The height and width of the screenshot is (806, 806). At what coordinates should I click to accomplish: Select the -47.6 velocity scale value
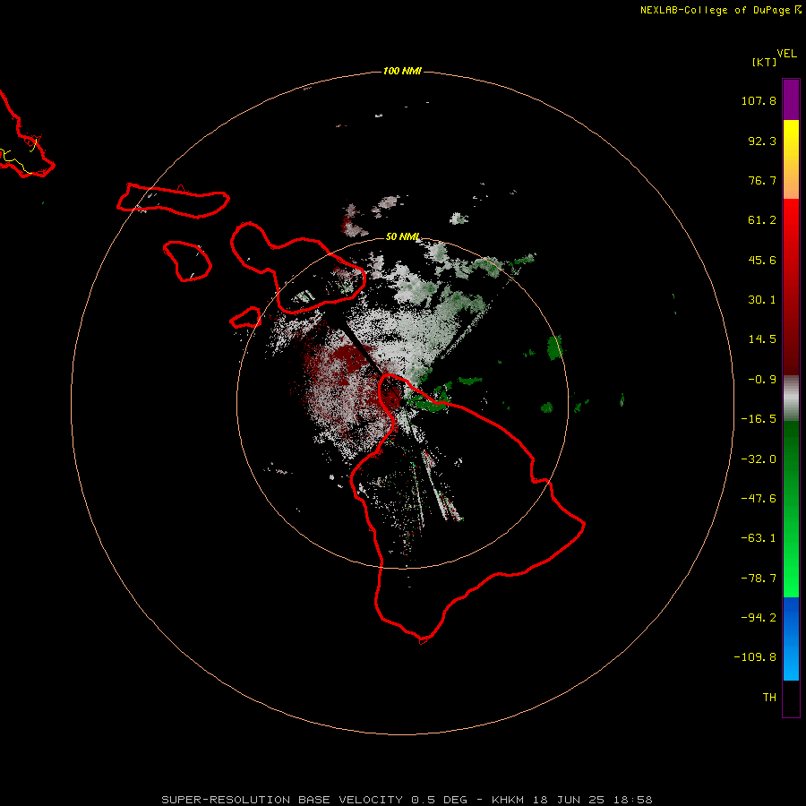(759, 499)
